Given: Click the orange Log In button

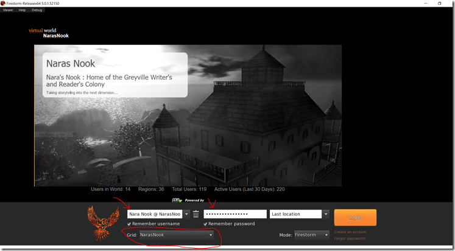Looking at the screenshot, I should click(355, 218).
